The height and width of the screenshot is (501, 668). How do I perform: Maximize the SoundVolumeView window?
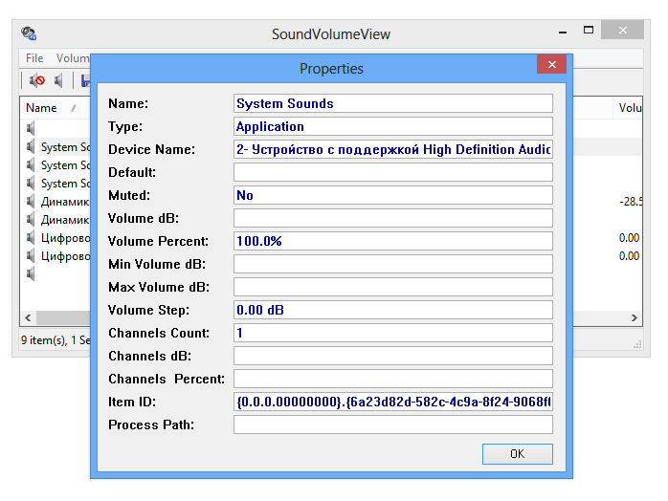tap(589, 31)
